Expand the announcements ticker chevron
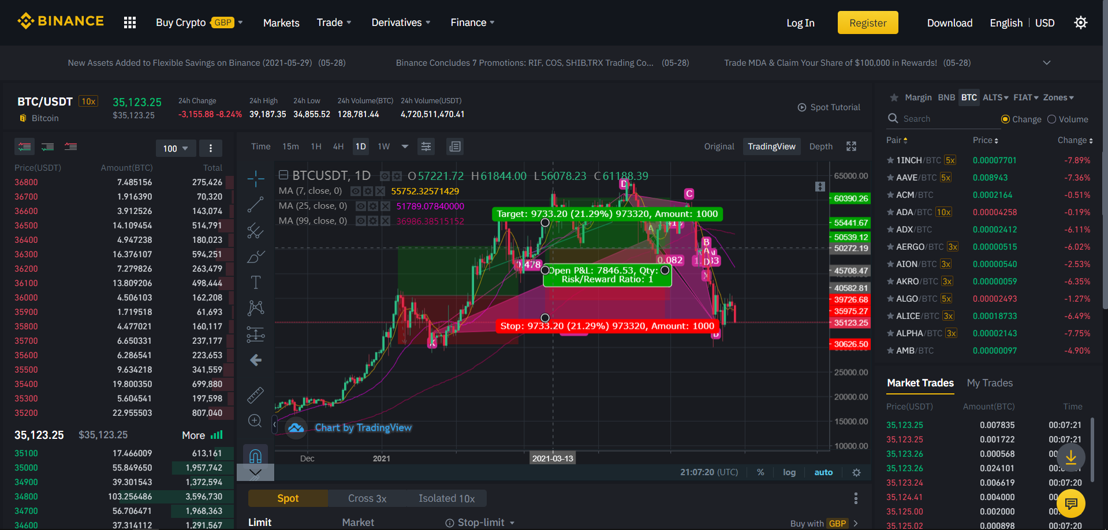Image resolution: width=1108 pixels, height=530 pixels. pyautogui.click(x=1046, y=63)
